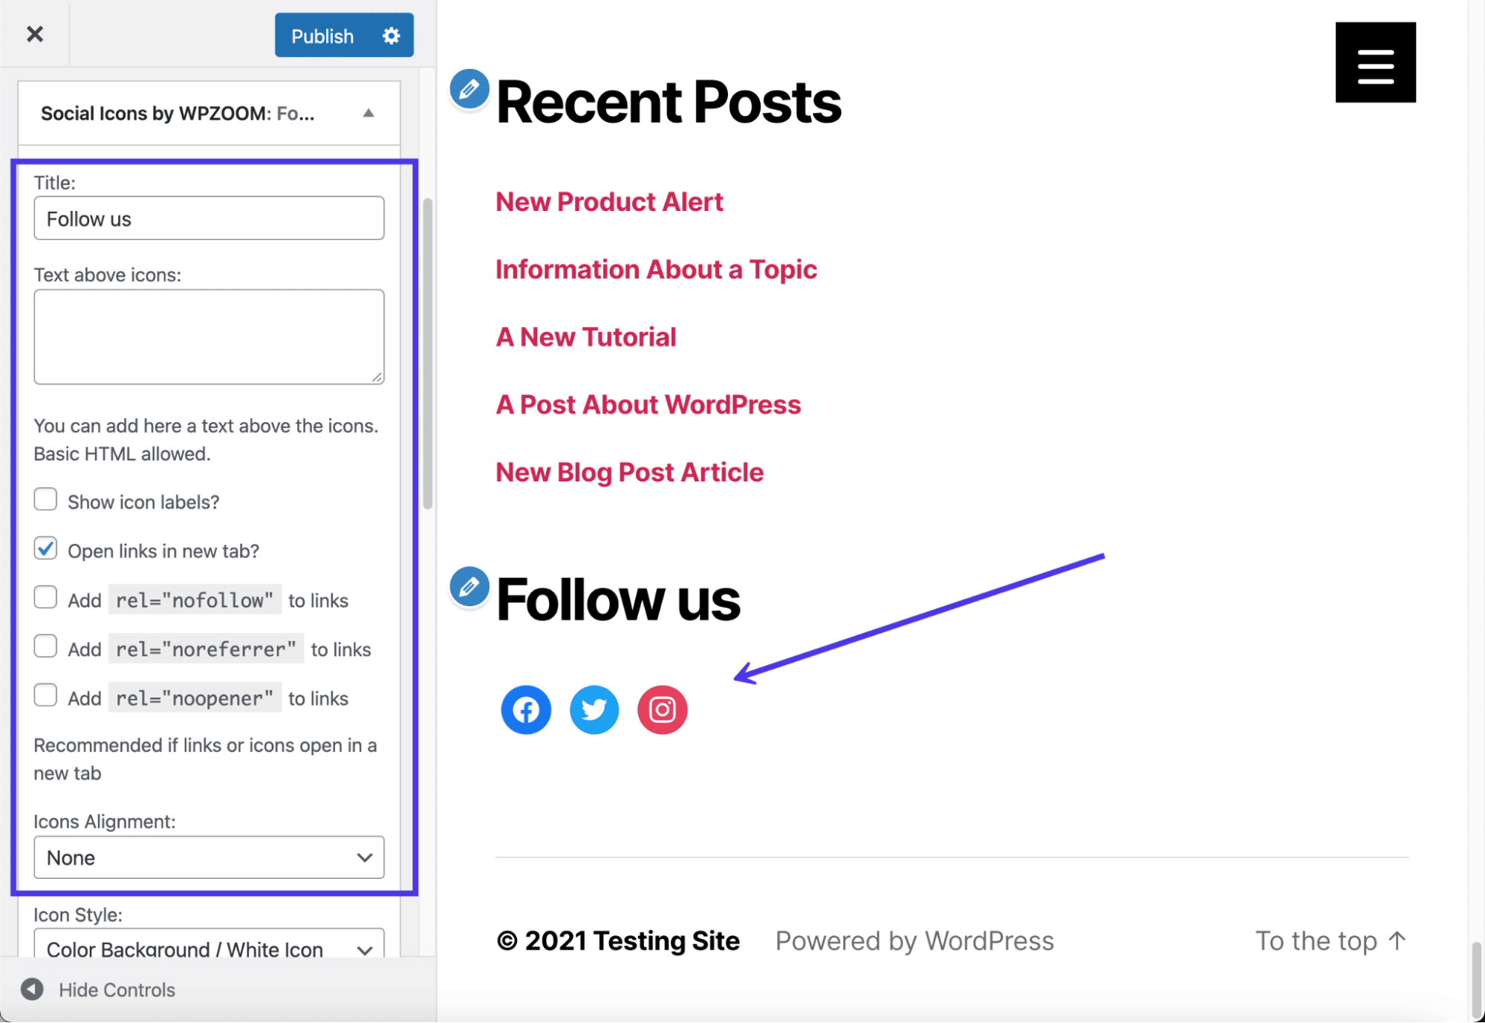Toggle the Open links in new tab checkbox
The height and width of the screenshot is (1023, 1485).
coord(45,549)
